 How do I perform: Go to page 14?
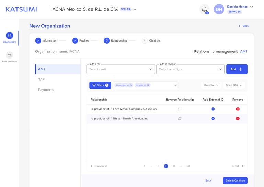click(x=174, y=166)
